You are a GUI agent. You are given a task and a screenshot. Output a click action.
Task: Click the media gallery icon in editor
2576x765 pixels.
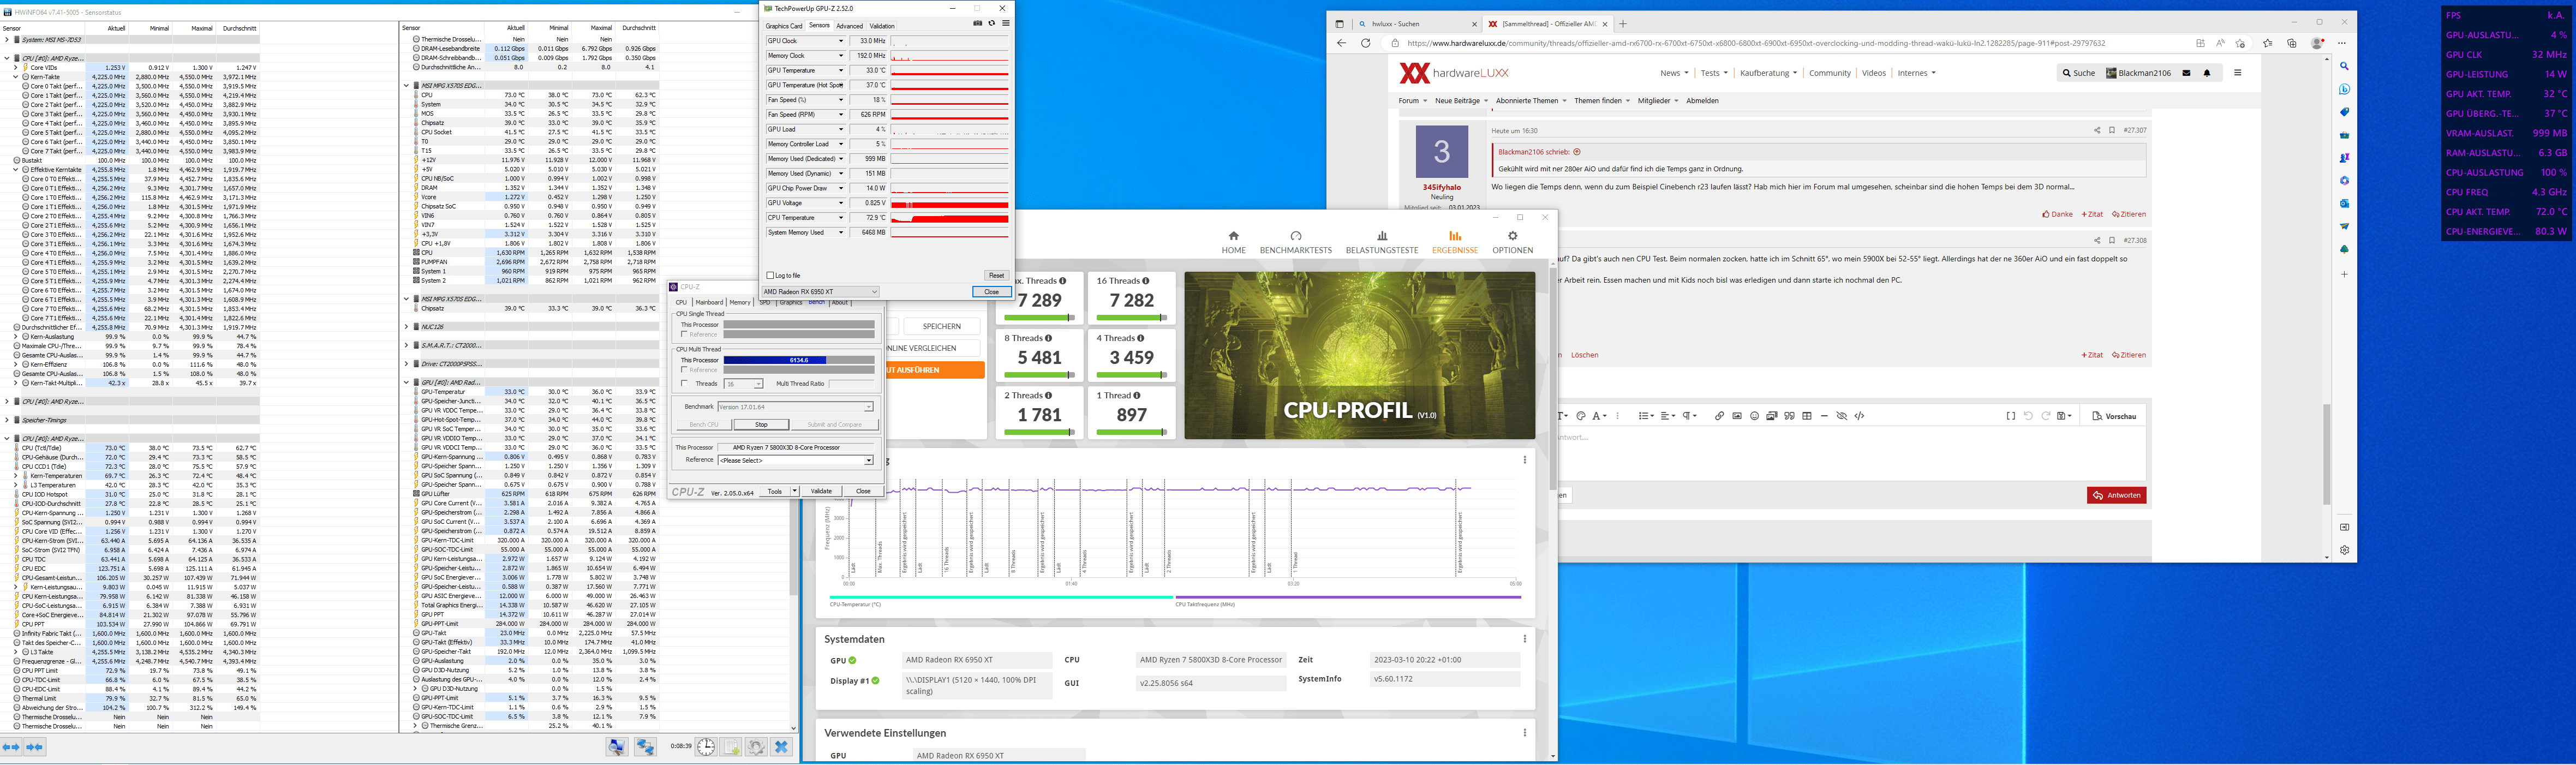[x=1772, y=416]
